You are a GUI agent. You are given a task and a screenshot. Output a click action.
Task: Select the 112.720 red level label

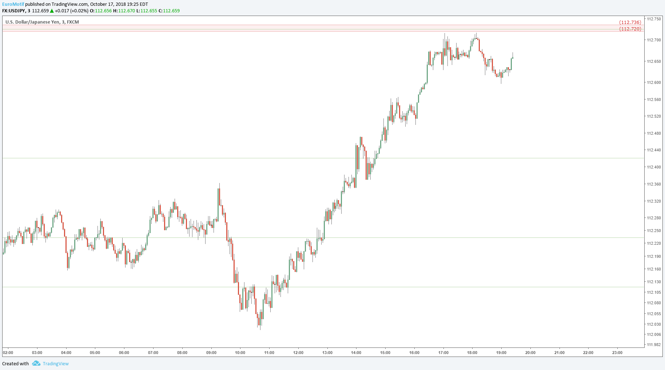tap(630, 29)
